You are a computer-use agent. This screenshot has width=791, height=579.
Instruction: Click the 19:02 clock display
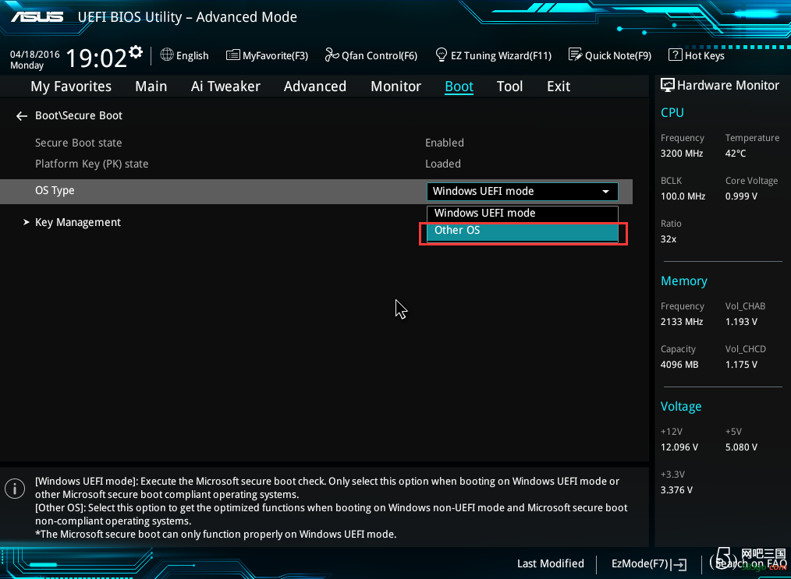[96, 58]
